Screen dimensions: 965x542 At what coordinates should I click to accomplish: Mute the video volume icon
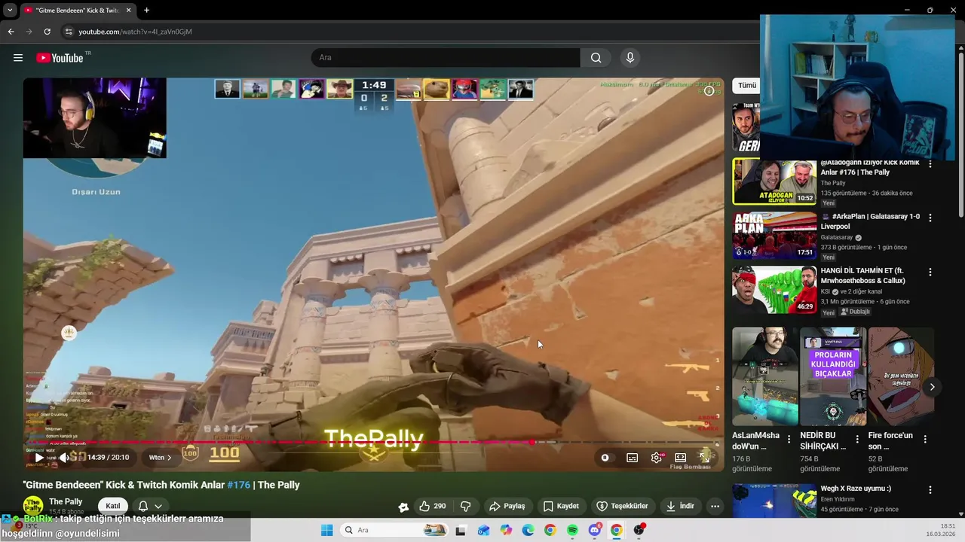tap(64, 457)
